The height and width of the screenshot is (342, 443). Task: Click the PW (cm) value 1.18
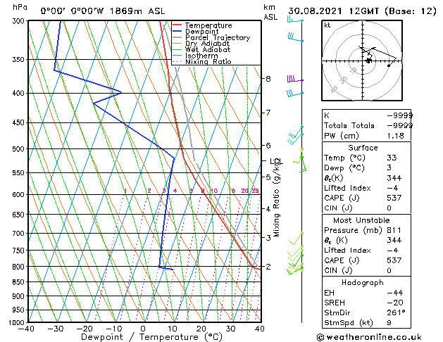(x=395, y=136)
